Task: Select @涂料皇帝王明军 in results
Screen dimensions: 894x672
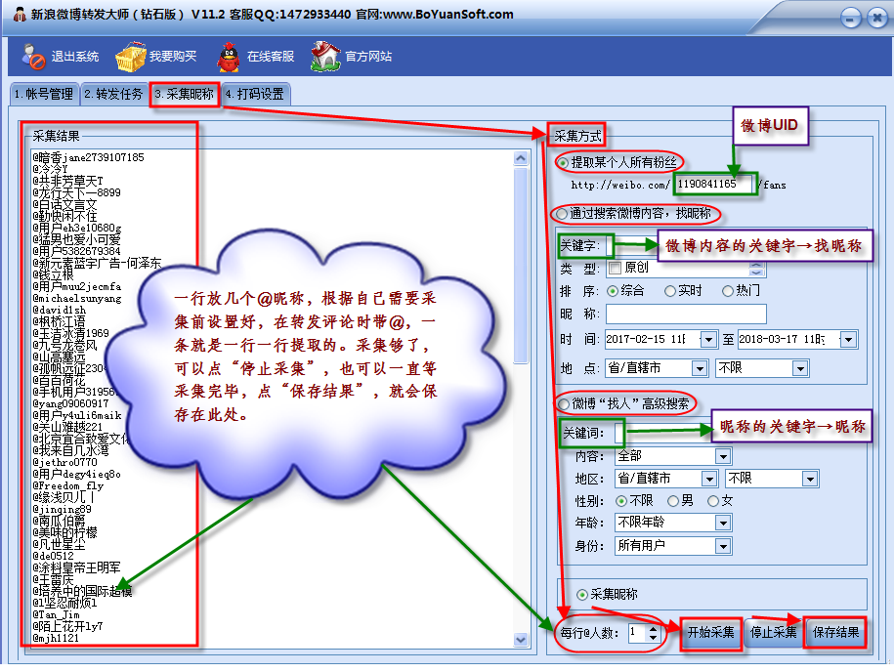Action: (76, 567)
